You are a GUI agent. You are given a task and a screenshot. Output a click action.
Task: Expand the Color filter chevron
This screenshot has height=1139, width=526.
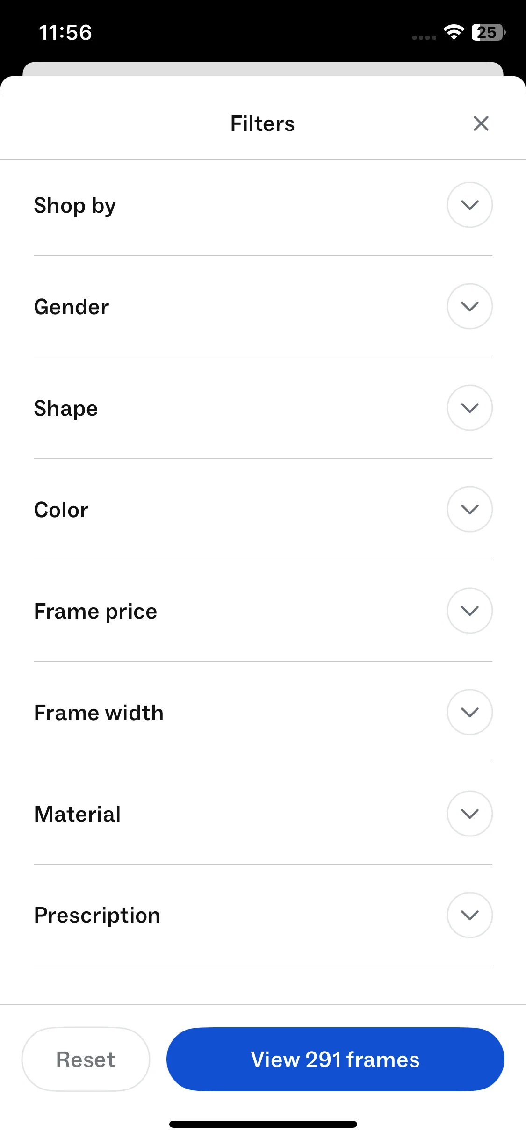[x=469, y=510]
